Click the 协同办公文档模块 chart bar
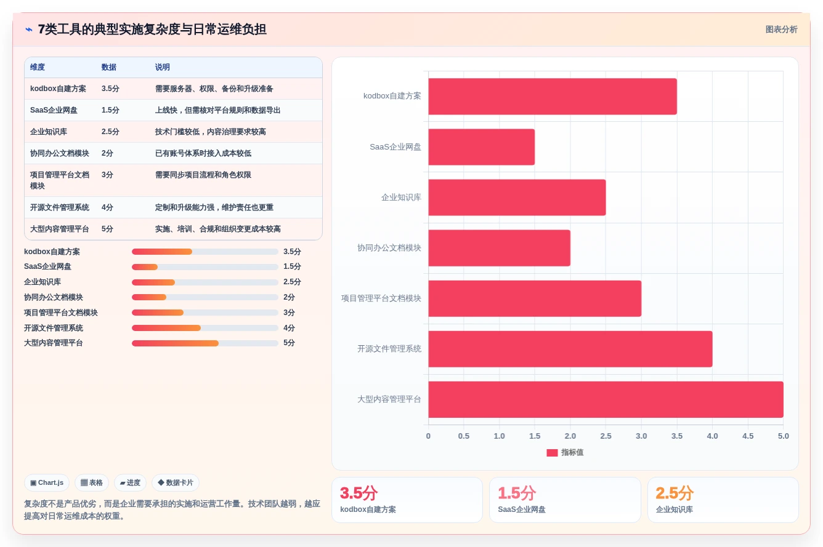This screenshot has width=823, height=547. click(x=500, y=248)
